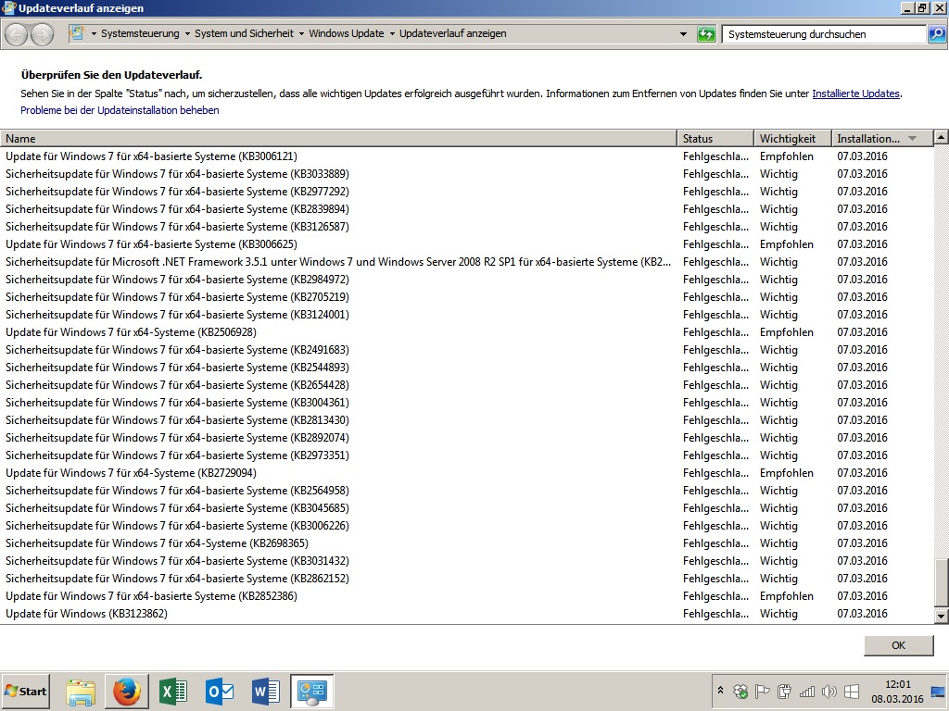Screen dimensions: 949x711
Task: Go back with the Back arrow button
Action: [x=17, y=34]
